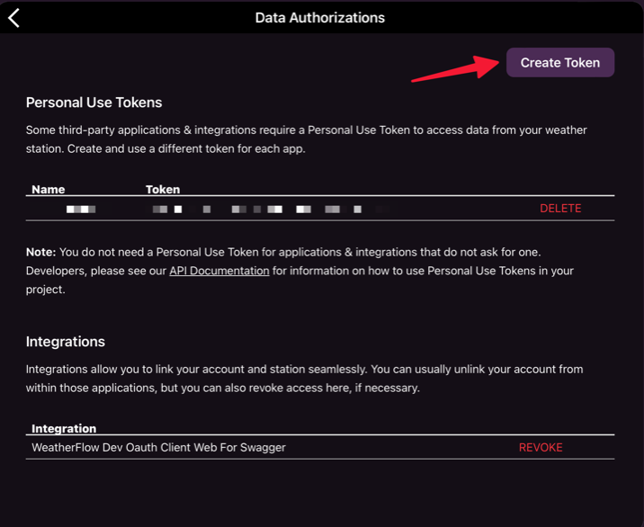
Task: Click the Name column header
Action: click(x=48, y=190)
